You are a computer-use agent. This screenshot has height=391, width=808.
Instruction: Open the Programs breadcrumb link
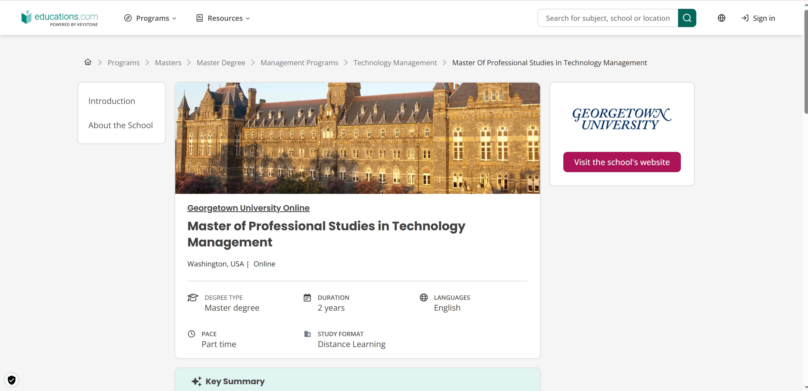click(x=124, y=63)
